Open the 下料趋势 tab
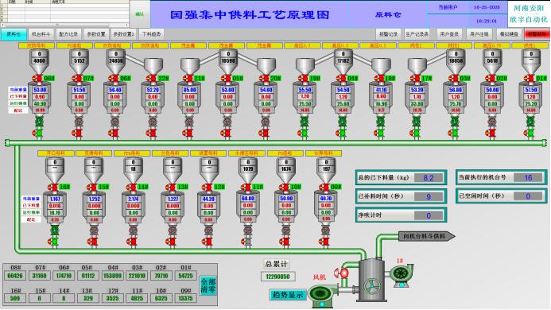 tap(151, 34)
